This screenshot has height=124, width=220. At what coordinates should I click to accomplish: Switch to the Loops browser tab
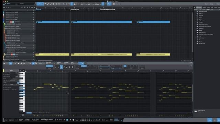tap(208, 8)
